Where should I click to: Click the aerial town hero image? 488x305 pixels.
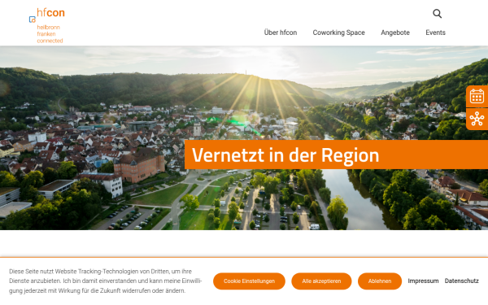tap(244, 138)
